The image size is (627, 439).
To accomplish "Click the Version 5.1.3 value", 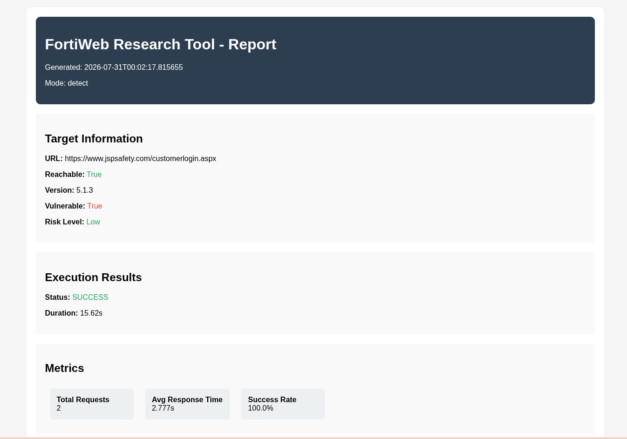I will click(85, 190).
